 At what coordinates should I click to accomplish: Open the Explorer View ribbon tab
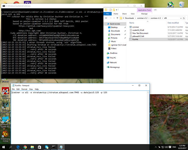point(132,14)
